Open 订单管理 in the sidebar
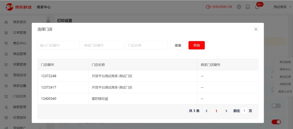 pos(20,33)
